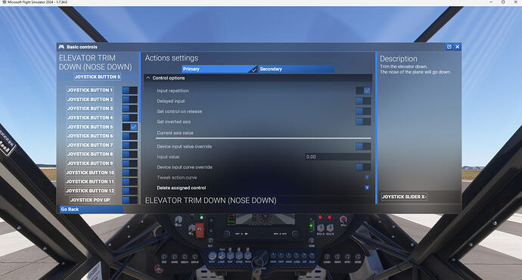Maximize the Flight Simulator window
Viewport: 522px width, 280px height.
[503, 2]
